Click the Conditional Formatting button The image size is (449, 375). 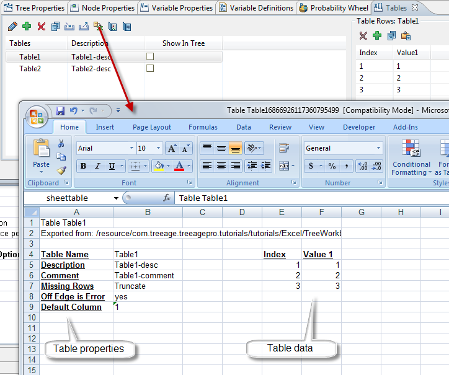click(x=411, y=157)
